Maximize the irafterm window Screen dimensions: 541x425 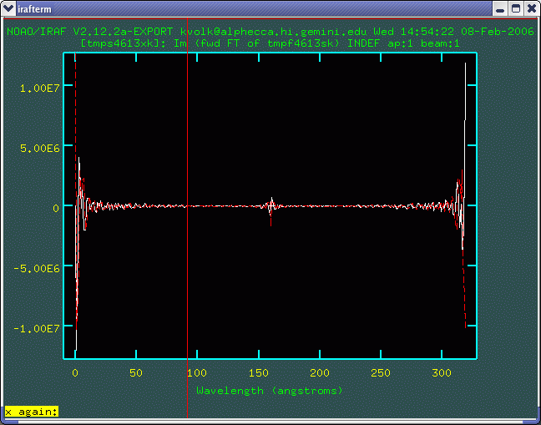tap(515, 8)
